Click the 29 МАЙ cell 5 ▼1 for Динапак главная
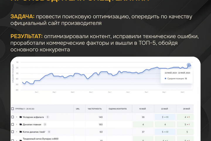This screenshot has width=211, height=141. (x=185, y=125)
